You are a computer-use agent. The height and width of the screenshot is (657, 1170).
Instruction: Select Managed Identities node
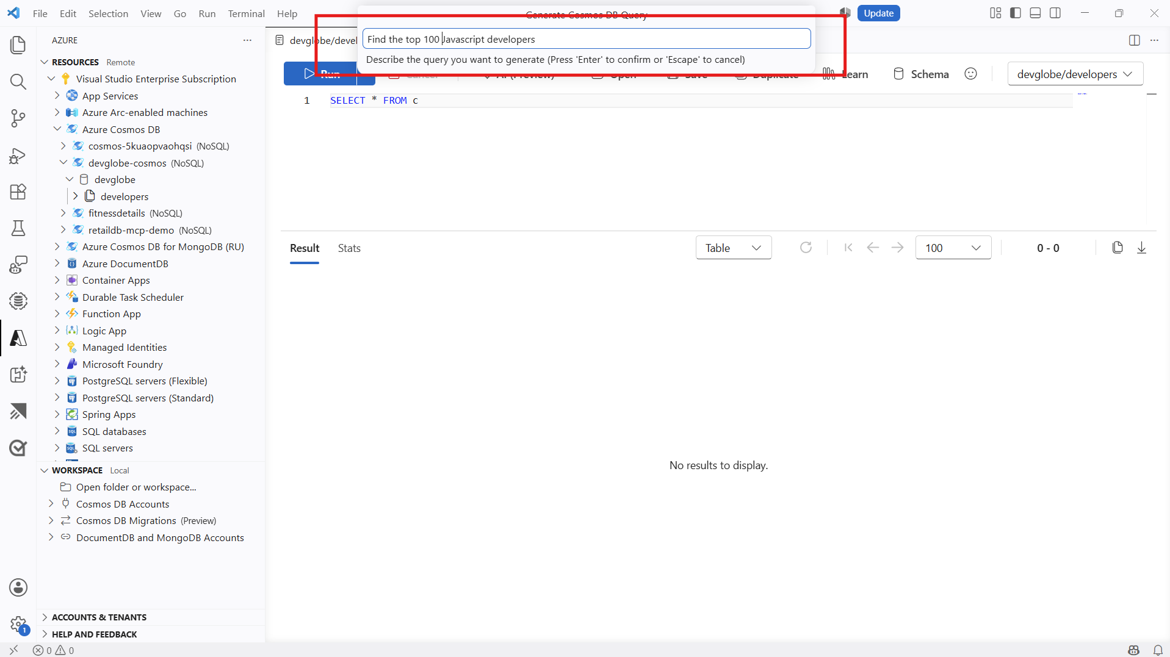(125, 347)
